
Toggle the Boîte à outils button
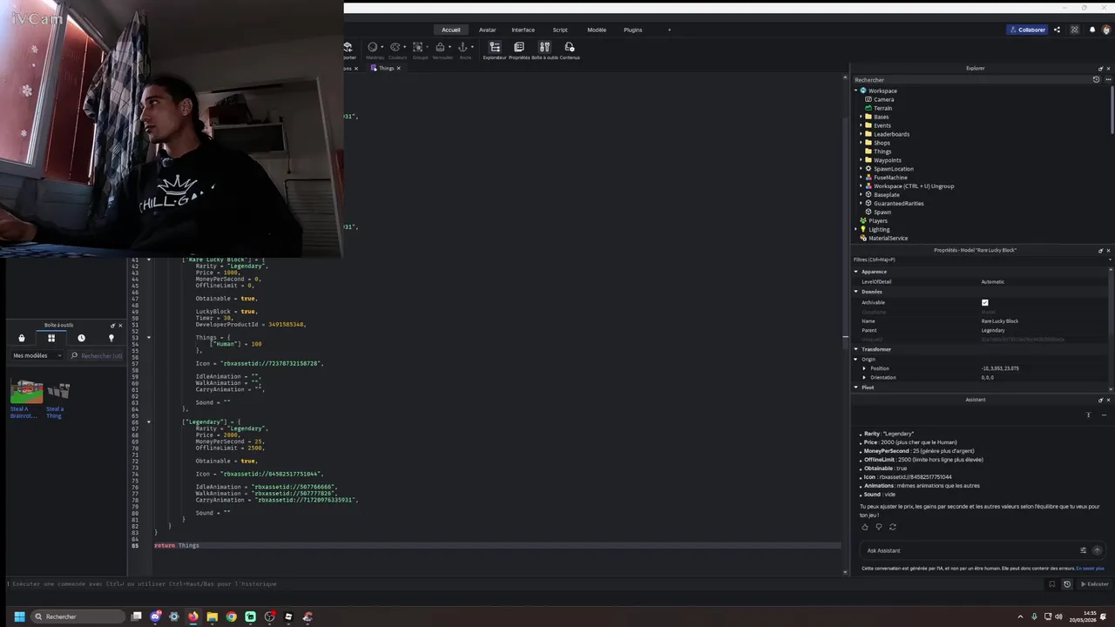544,51
